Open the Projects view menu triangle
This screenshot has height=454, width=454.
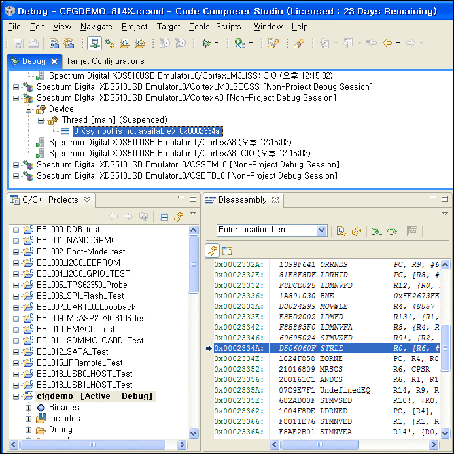[193, 213]
